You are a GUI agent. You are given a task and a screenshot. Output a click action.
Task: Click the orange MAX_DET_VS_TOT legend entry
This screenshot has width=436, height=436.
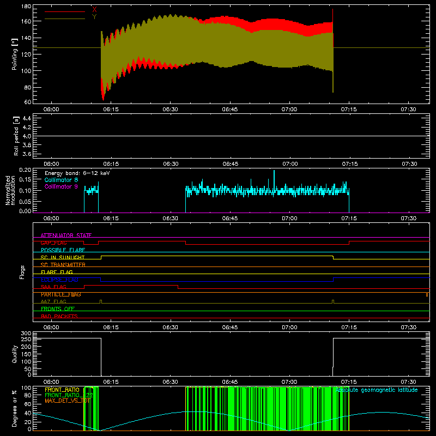tap(68, 401)
